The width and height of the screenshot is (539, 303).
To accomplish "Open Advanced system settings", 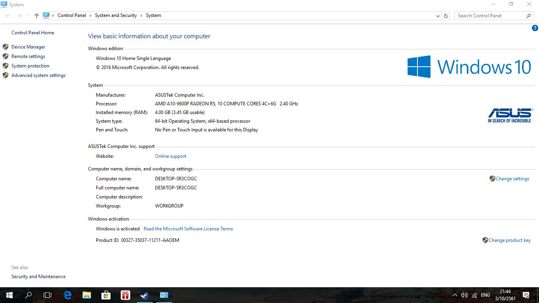I will point(39,75).
